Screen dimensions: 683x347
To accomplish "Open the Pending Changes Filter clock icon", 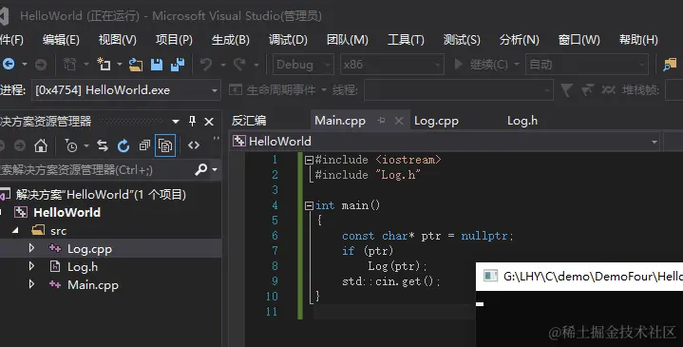I will click(x=71, y=145).
